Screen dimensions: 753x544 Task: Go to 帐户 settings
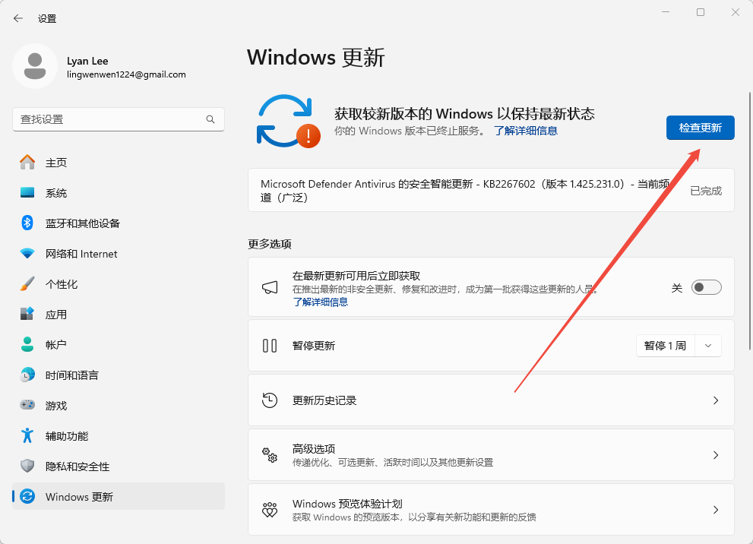click(119, 344)
